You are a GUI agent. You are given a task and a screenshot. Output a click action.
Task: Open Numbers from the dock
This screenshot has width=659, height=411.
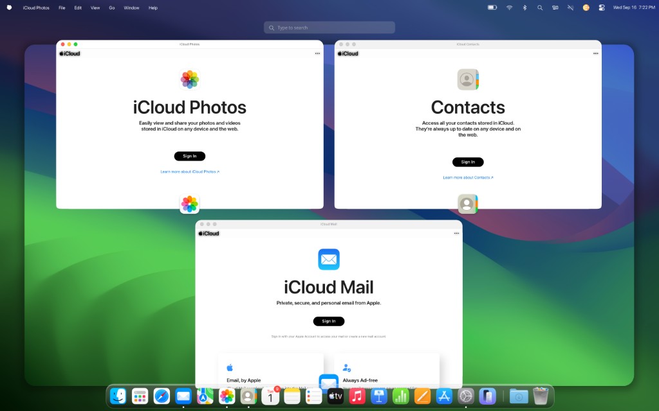400,396
